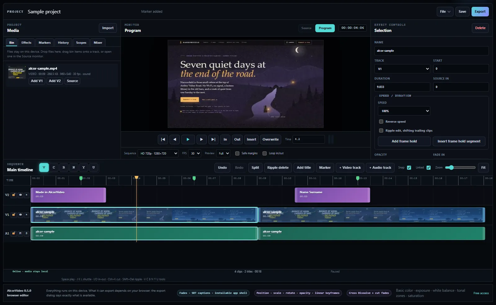Image resolution: width=496 pixels, height=305 pixels.
Task: Click the clip Name input field
Action: tap(432, 51)
